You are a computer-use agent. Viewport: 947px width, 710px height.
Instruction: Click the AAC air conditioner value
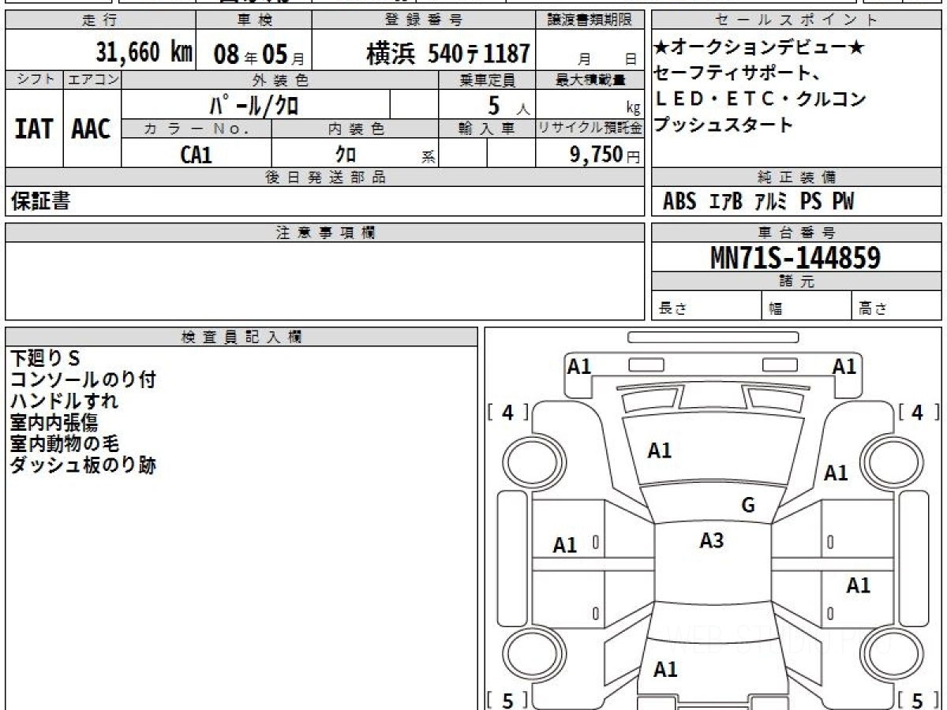(92, 129)
